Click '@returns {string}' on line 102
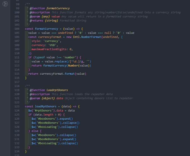 44,21
